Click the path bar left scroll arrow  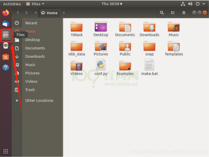(x=36, y=13)
